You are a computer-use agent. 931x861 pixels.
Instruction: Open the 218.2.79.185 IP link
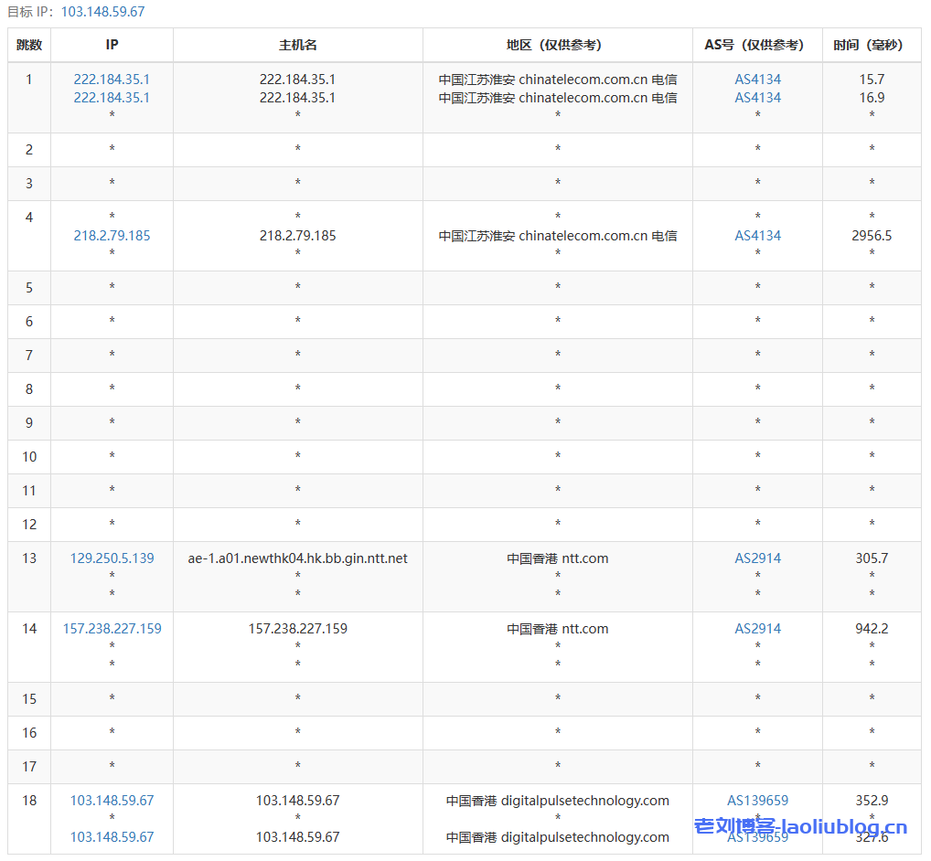point(112,236)
